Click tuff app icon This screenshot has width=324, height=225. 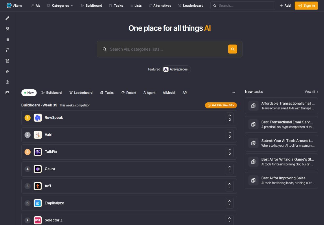38,186
